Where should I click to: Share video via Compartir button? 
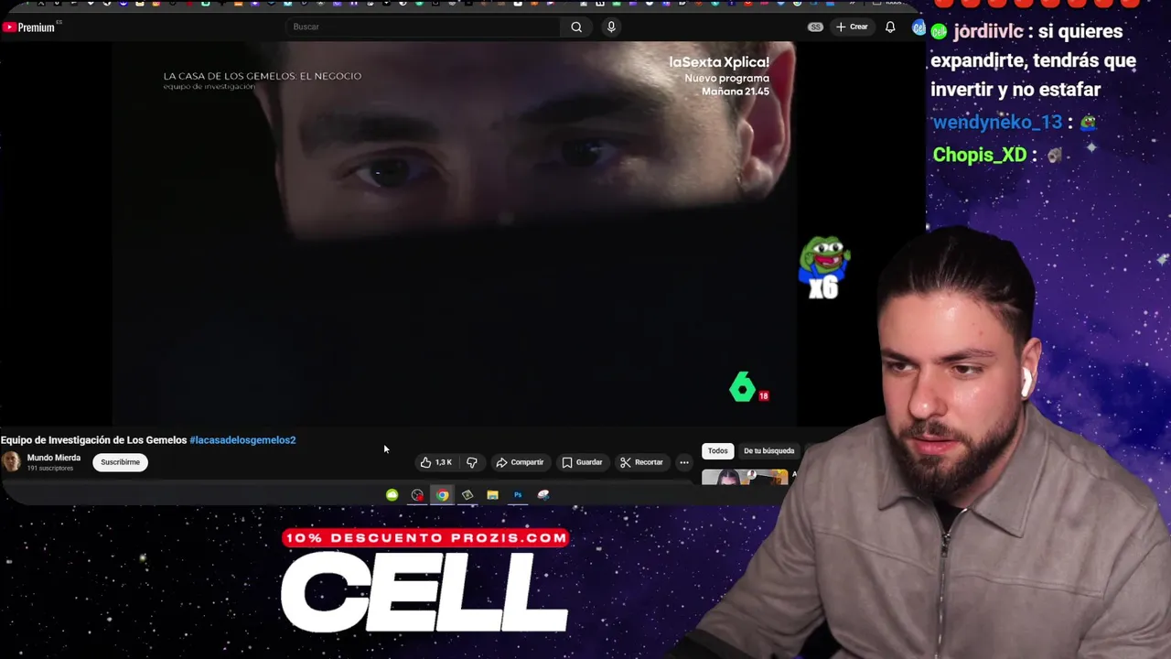(520, 462)
